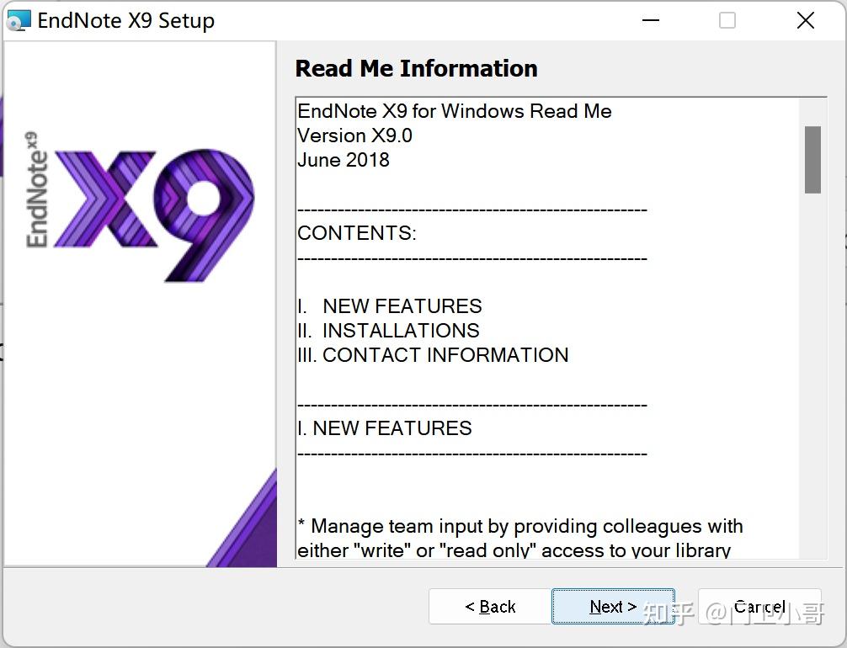Click the CONTACT INFORMATION entry in the text
This screenshot has width=847, height=648.
click(432, 355)
